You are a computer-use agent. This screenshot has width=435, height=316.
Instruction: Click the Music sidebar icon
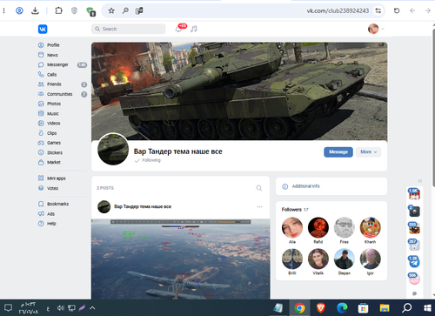coord(41,113)
